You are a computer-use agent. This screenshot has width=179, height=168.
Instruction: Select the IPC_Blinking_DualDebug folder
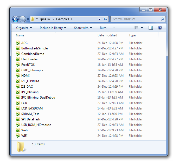click(38, 98)
